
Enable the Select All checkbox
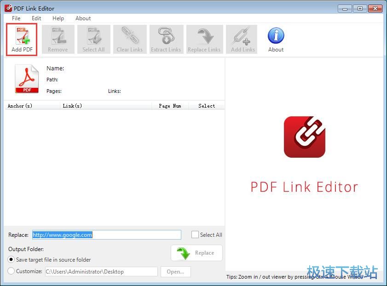[195, 235]
